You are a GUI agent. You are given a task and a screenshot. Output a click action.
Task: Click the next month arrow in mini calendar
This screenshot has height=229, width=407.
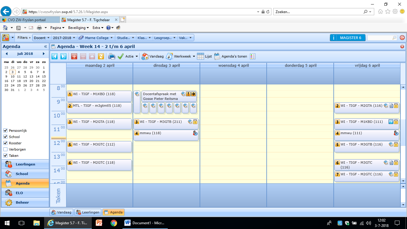point(44,54)
